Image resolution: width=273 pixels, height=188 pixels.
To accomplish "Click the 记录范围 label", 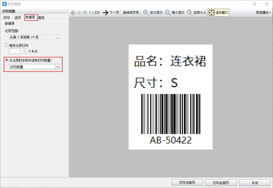I will (12, 31).
